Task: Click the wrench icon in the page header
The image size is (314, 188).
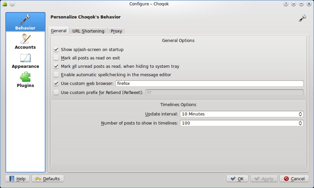Action: (302, 18)
